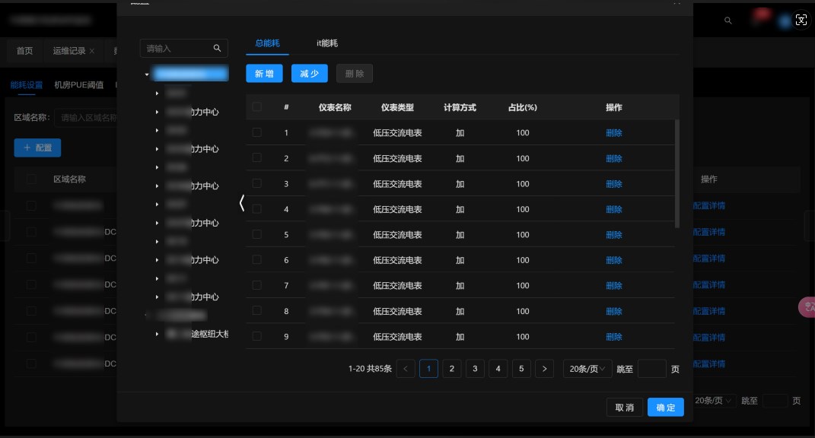Open the 20条/页 page size dropdown

tap(587, 369)
